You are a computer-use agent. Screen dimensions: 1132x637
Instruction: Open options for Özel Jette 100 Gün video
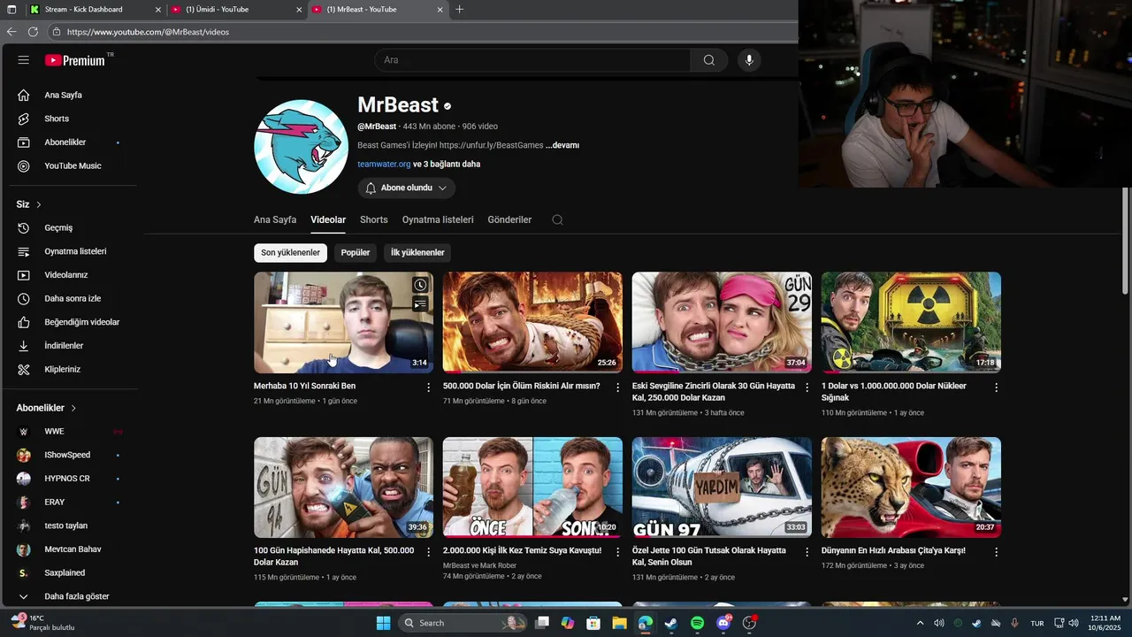(x=807, y=552)
